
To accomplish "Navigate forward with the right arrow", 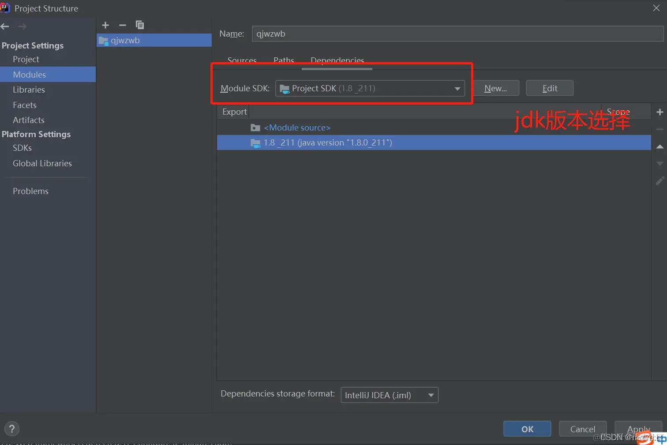I will (22, 26).
